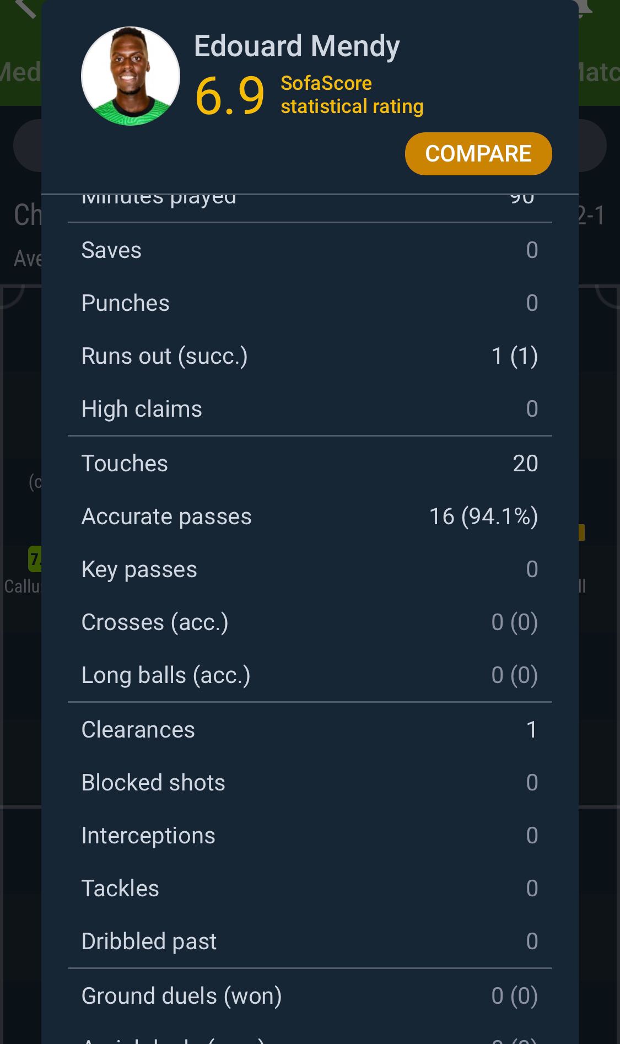Select the Runs out (succ.) row

pyautogui.click(x=310, y=356)
